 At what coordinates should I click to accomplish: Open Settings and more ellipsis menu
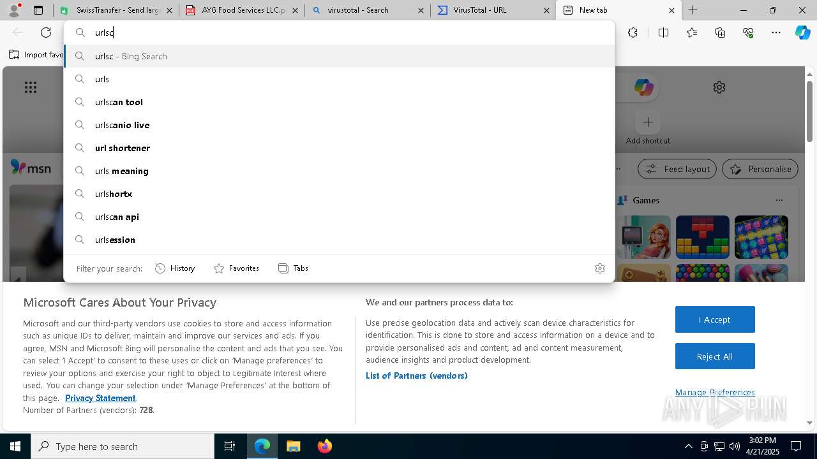click(776, 33)
